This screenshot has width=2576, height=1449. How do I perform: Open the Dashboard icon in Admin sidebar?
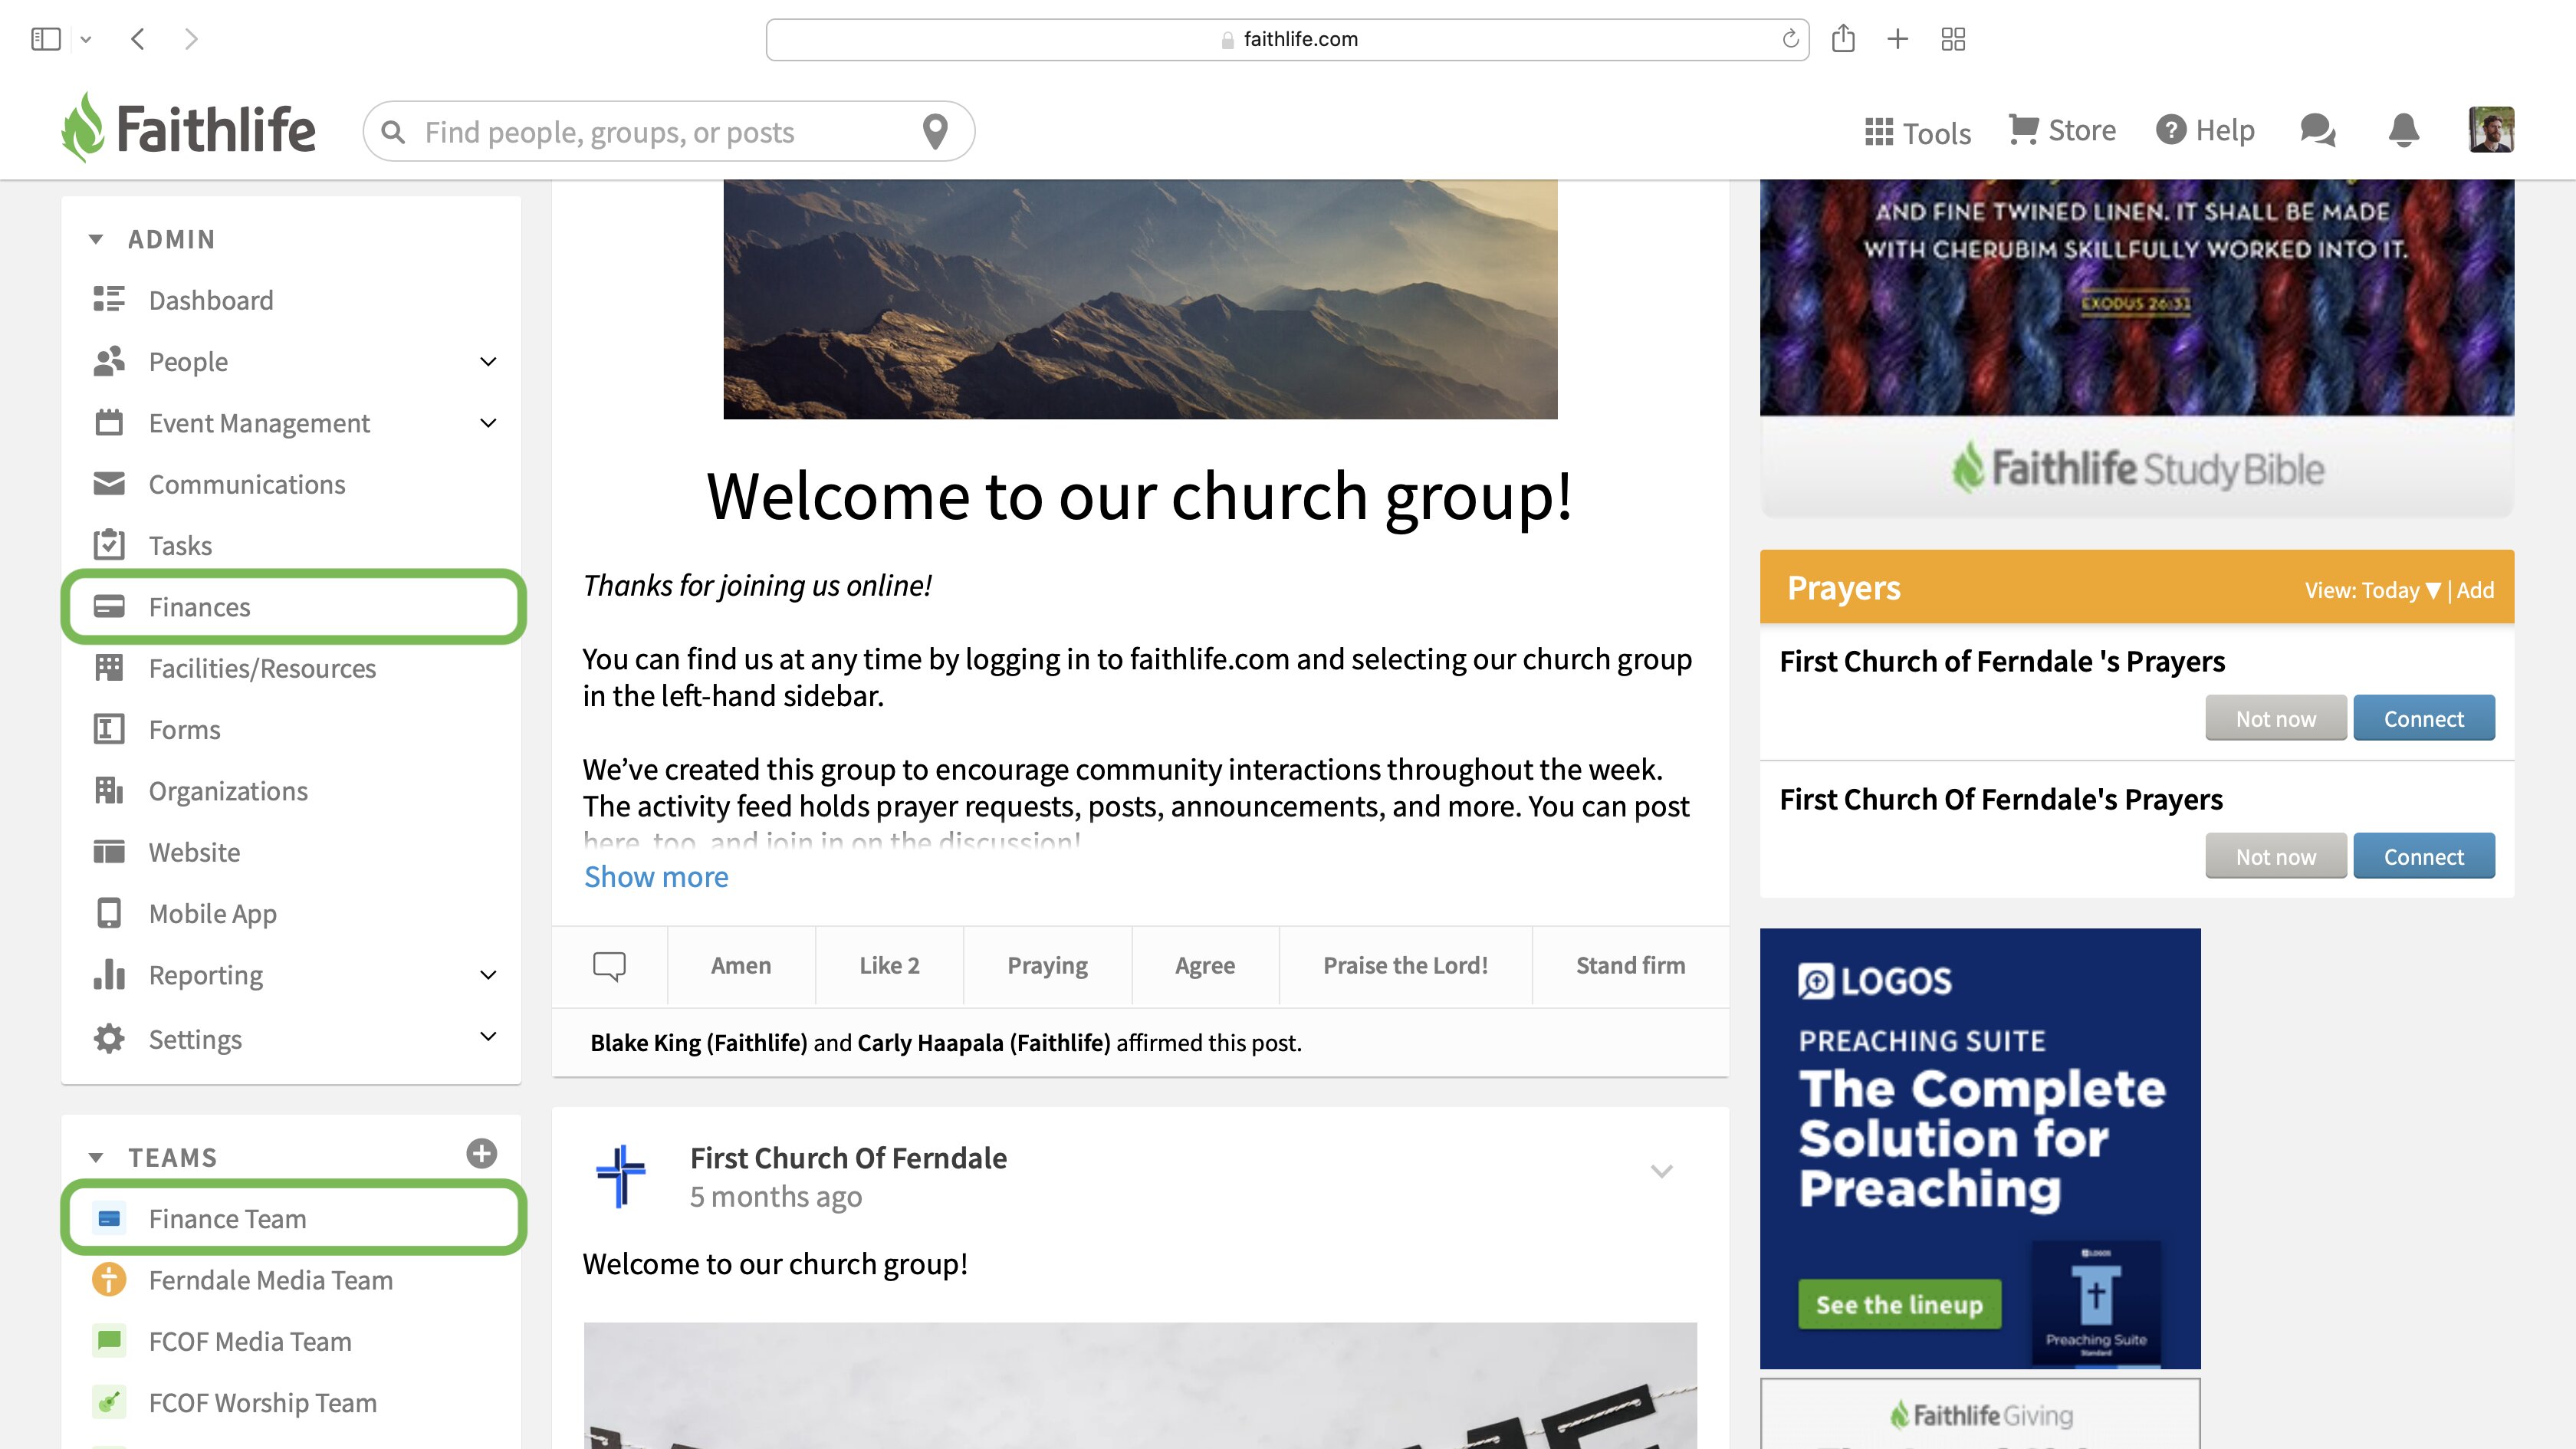(109, 299)
